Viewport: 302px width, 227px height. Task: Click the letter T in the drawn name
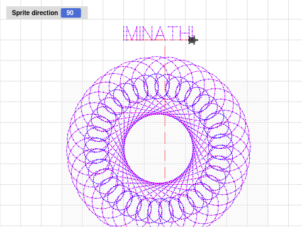click(172, 33)
